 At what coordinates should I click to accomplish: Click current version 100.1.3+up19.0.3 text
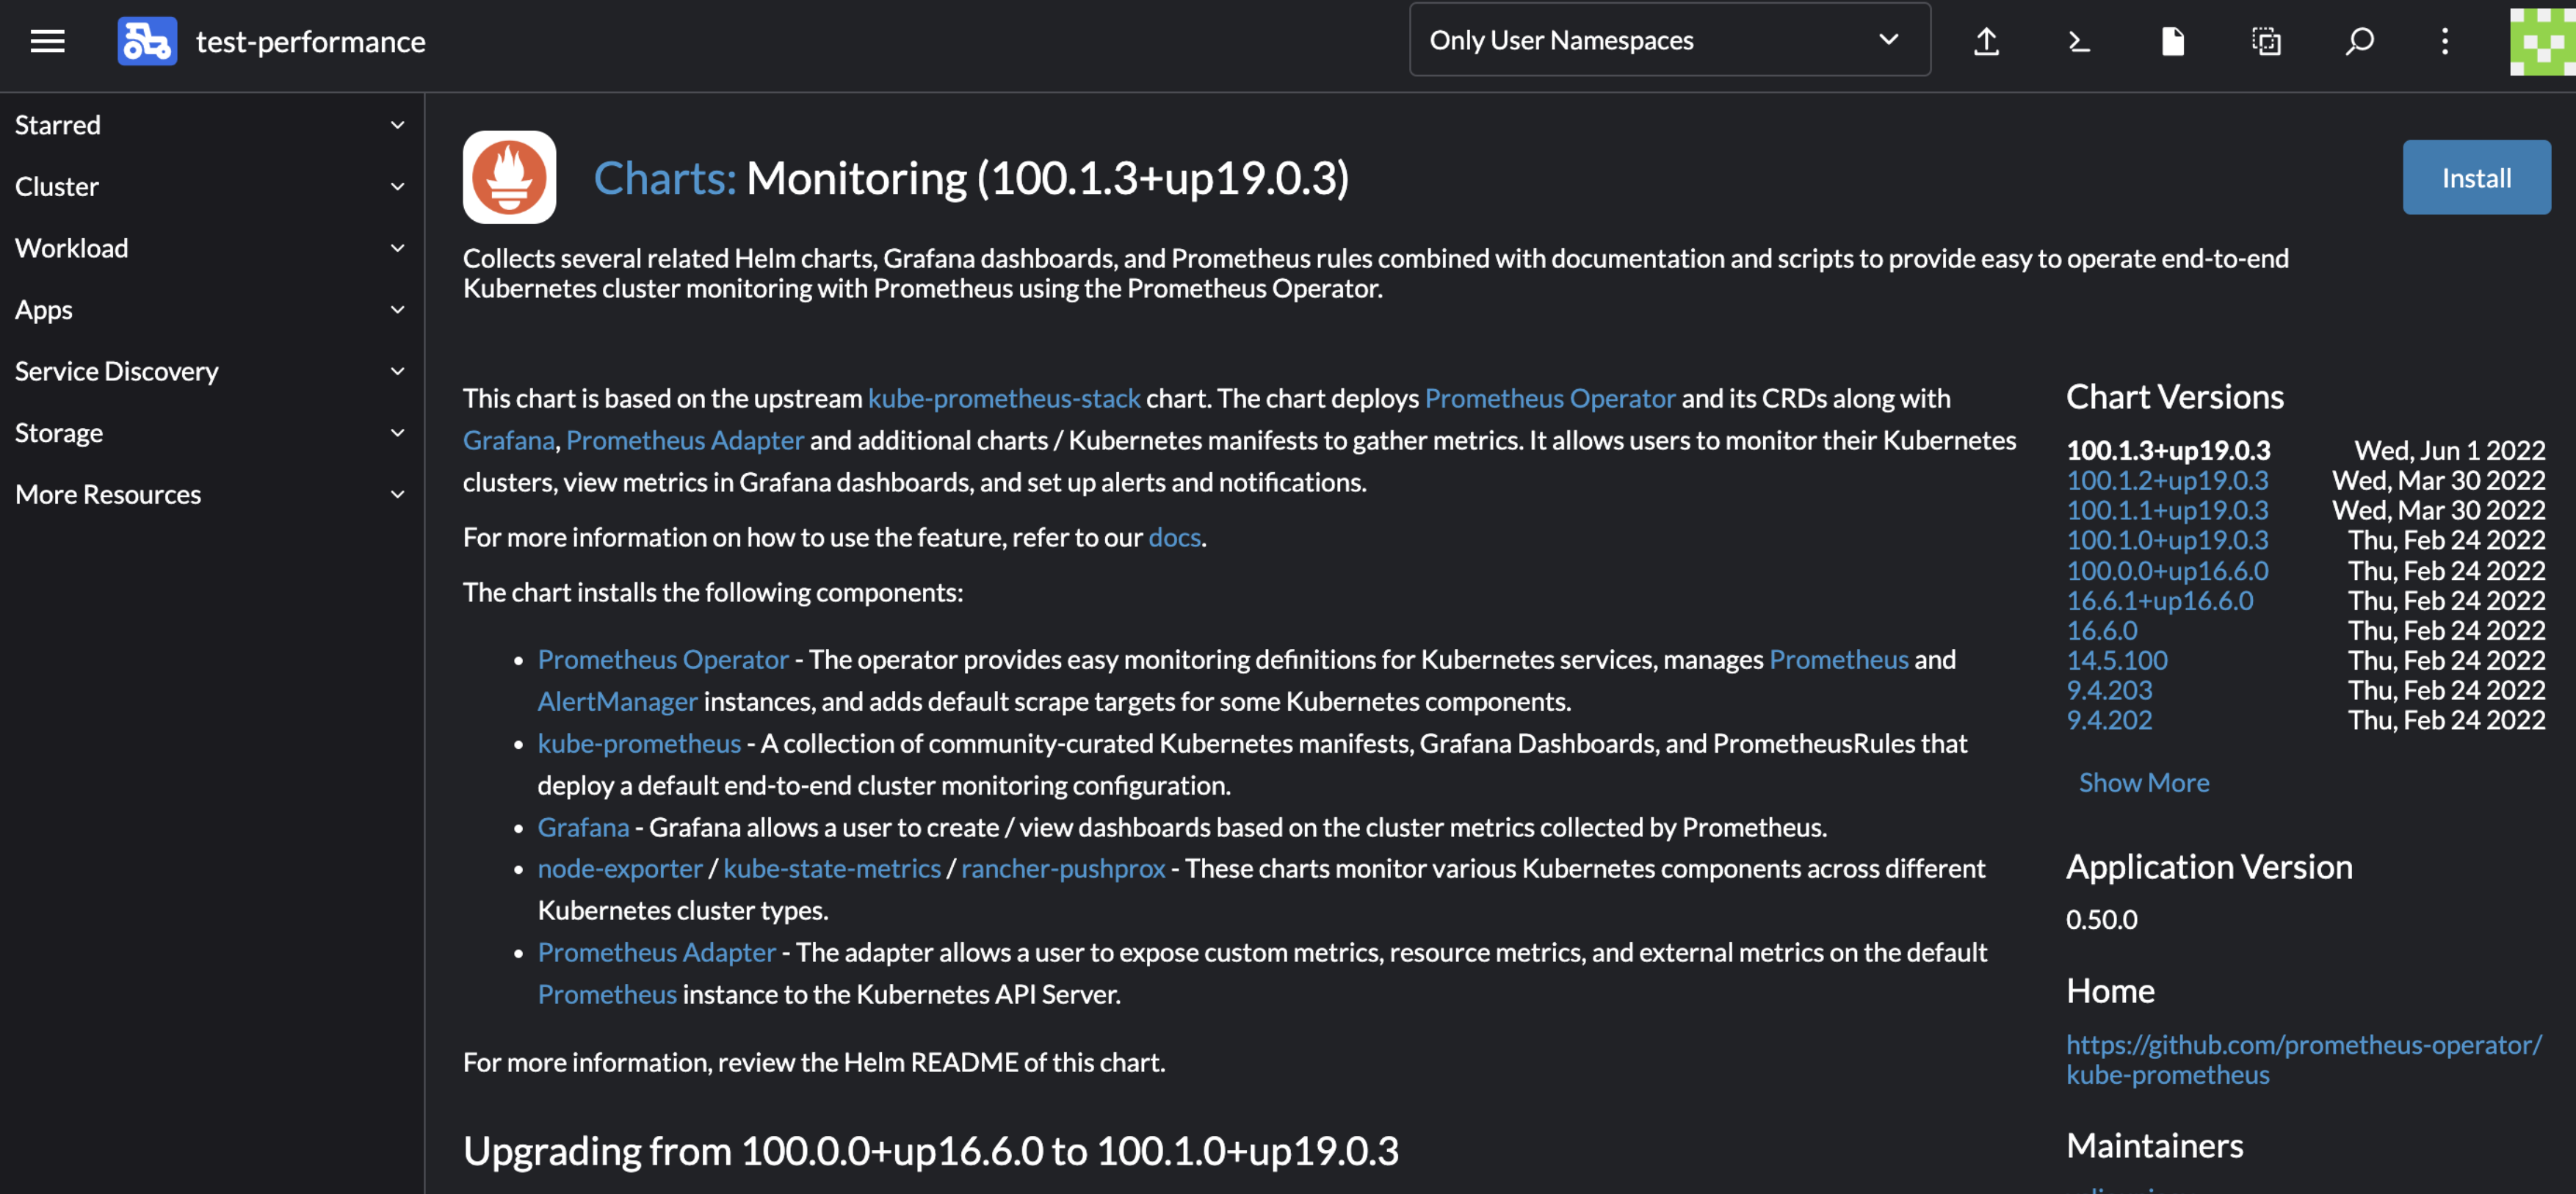[x=2168, y=450]
